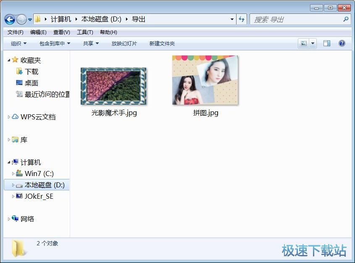Screen dimensions: 355x263
Task: Go back with the blue Back arrow
Action: click(x=10, y=20)
